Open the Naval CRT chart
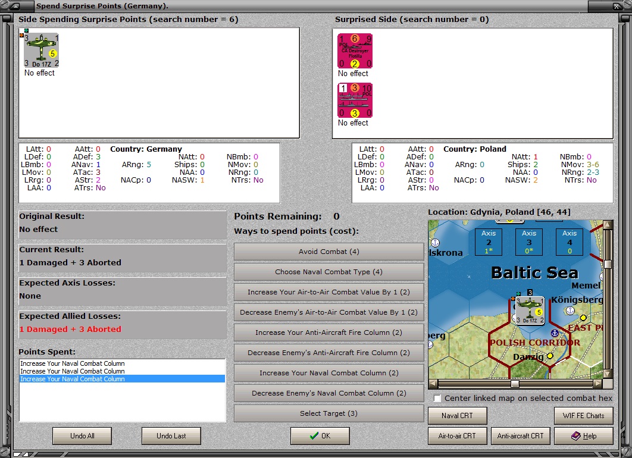632x458 pixels. pyautogui.click(x=457, y=416)
